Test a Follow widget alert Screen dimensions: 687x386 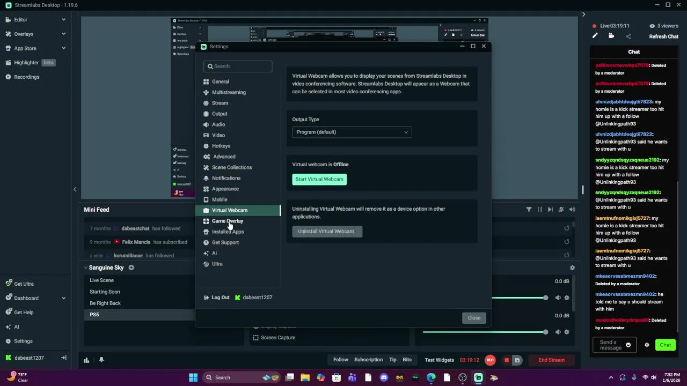point(340,360)
